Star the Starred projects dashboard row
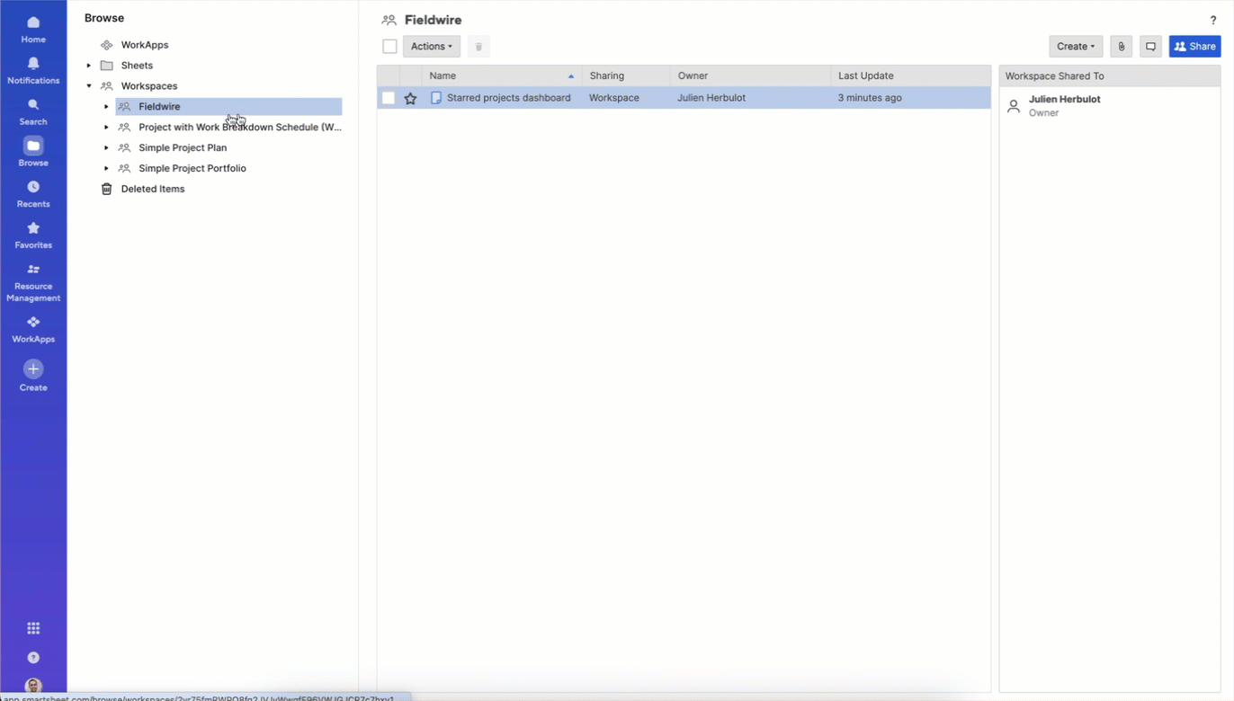This screenshot has height=701, width=1234. (x=411, y=97)
